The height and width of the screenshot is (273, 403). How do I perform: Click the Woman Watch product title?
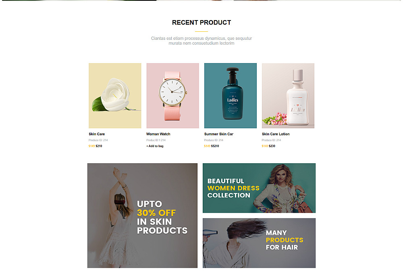158,134
